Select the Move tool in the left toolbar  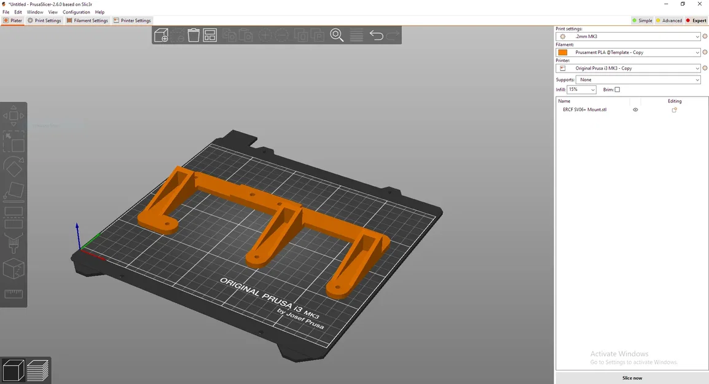point(14,116)
